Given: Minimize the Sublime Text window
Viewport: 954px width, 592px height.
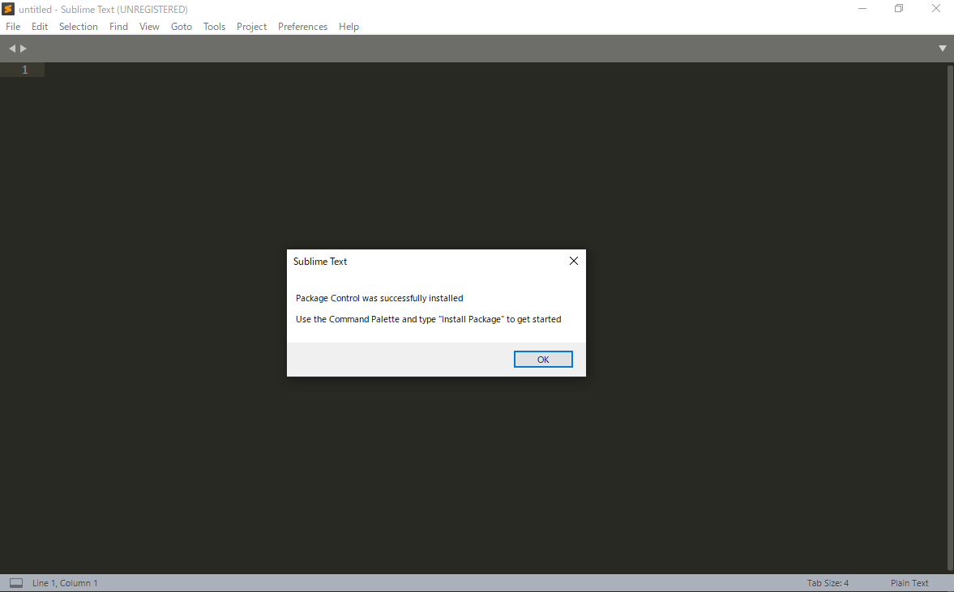Looking at the screenshot, I should coord(862,9).
